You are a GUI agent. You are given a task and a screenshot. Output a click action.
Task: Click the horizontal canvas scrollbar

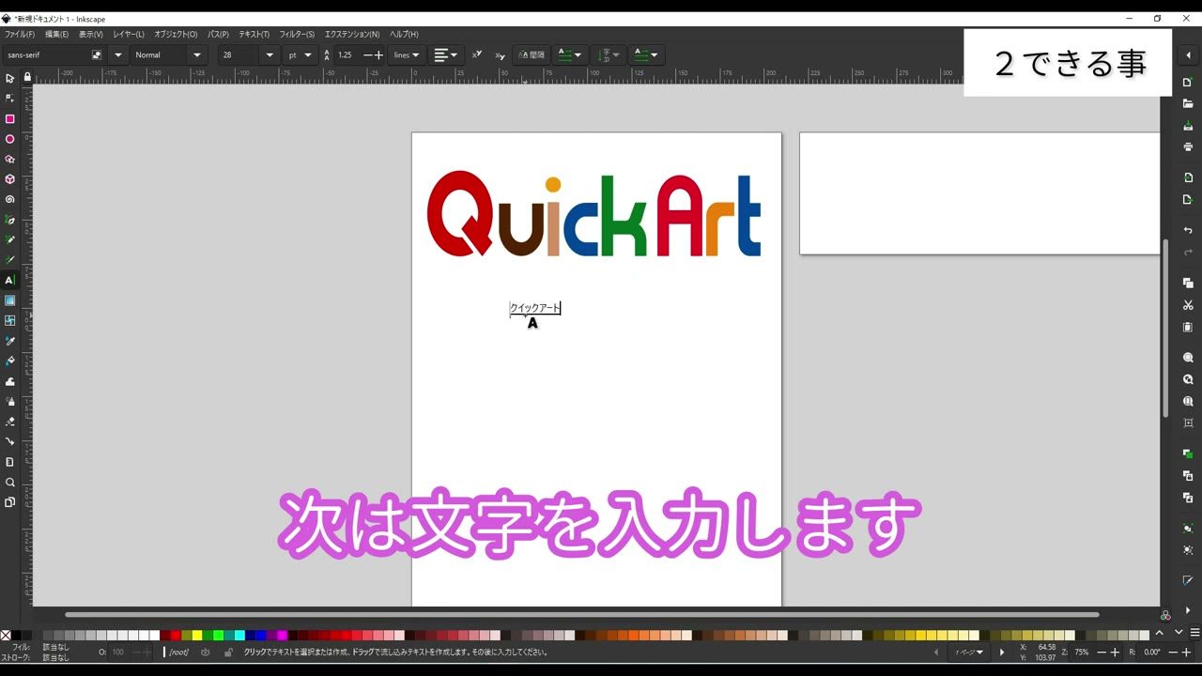pos(581,615)
